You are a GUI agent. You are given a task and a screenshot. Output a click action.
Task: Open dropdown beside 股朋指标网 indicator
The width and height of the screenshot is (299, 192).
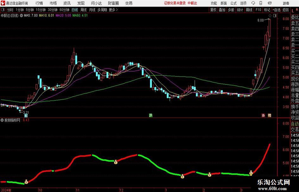click(x=2, y=120)
